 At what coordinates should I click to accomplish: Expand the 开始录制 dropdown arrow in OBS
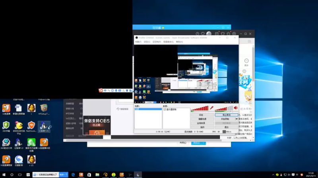(237, 119)
